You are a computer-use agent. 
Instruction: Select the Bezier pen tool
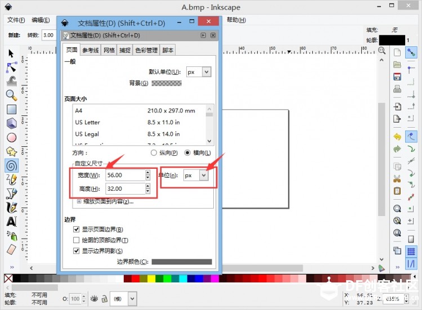11,194
